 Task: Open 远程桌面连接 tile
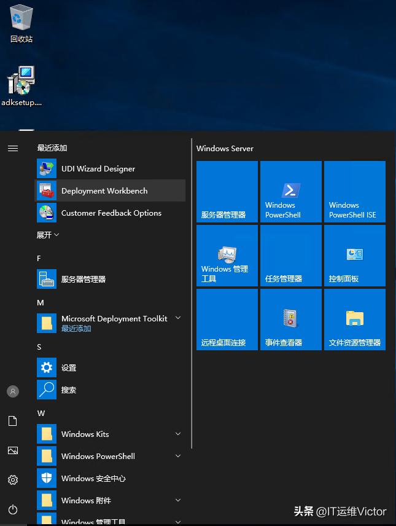pyautogui.click(x=227, y=320)
